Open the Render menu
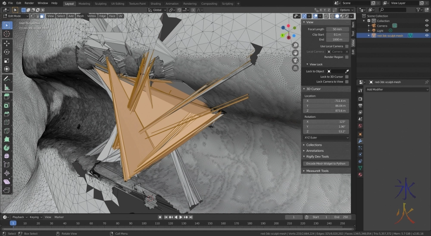The width and height of the screenshot is (431, 236). (29, 3)
